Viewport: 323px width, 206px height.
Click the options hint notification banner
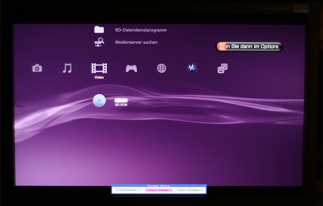[249, 47]
